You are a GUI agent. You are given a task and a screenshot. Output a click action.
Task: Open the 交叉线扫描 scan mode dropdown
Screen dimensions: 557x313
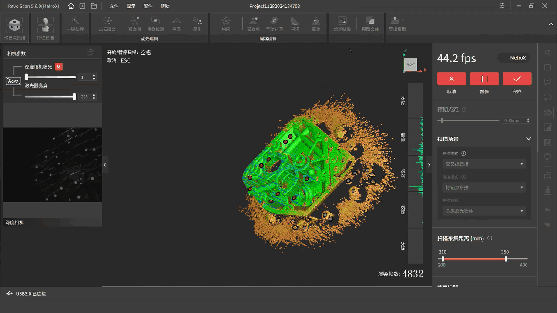click(x=483, y=164)
